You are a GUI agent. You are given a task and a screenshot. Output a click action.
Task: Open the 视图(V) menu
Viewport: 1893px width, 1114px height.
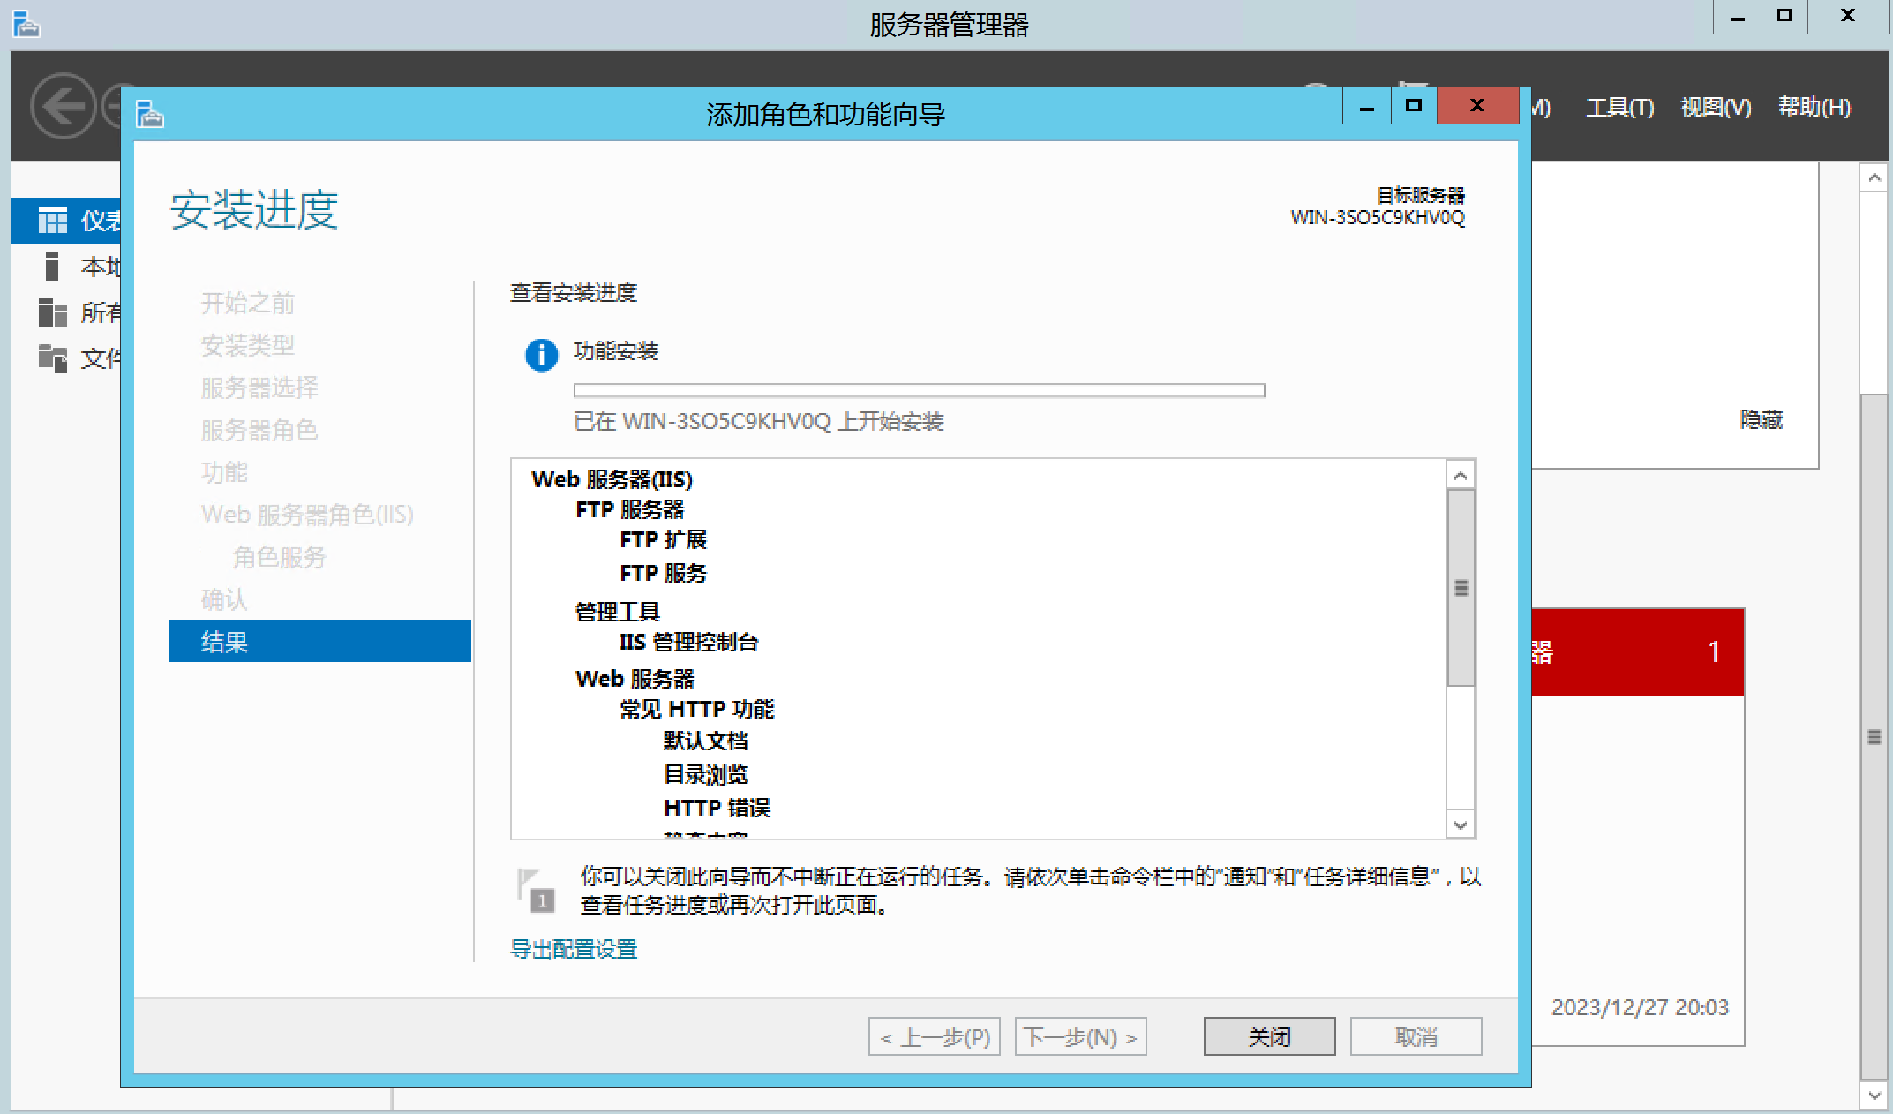(x=1715, y=108)
